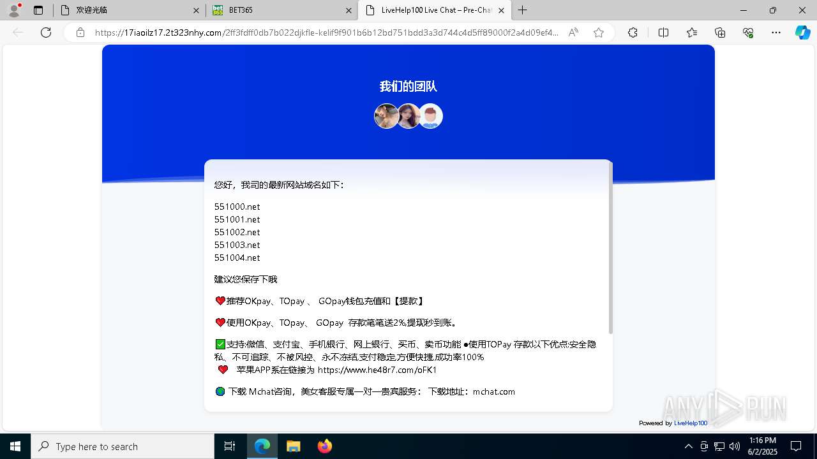Toggle split screen view
The height and width of the screenshot is (459, 817).
[x=663, y=33]
